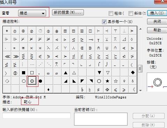Viewport: 167px width, 128px height.
Task: Choose the solid black circle symbol
Action: 40,81
